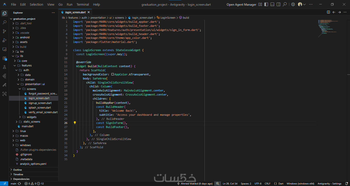
Task: Toggle the primary side bar visibility
Action: [266, 4]
